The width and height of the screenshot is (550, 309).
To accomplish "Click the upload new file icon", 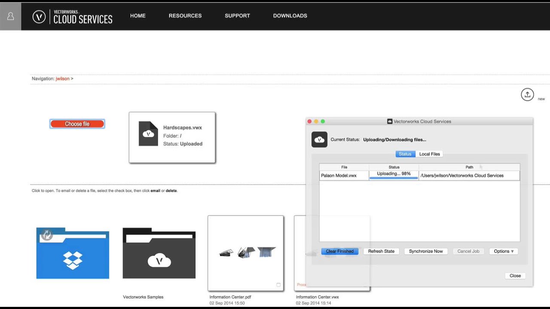I will pyautogui.click(x=527, y=94).
